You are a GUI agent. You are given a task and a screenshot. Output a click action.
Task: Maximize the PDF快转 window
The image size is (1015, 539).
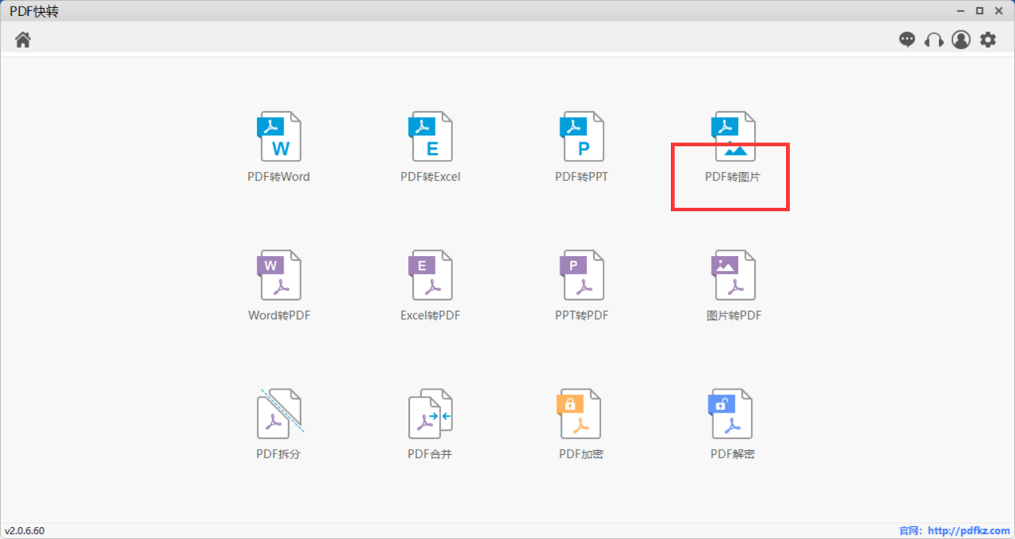980,11
